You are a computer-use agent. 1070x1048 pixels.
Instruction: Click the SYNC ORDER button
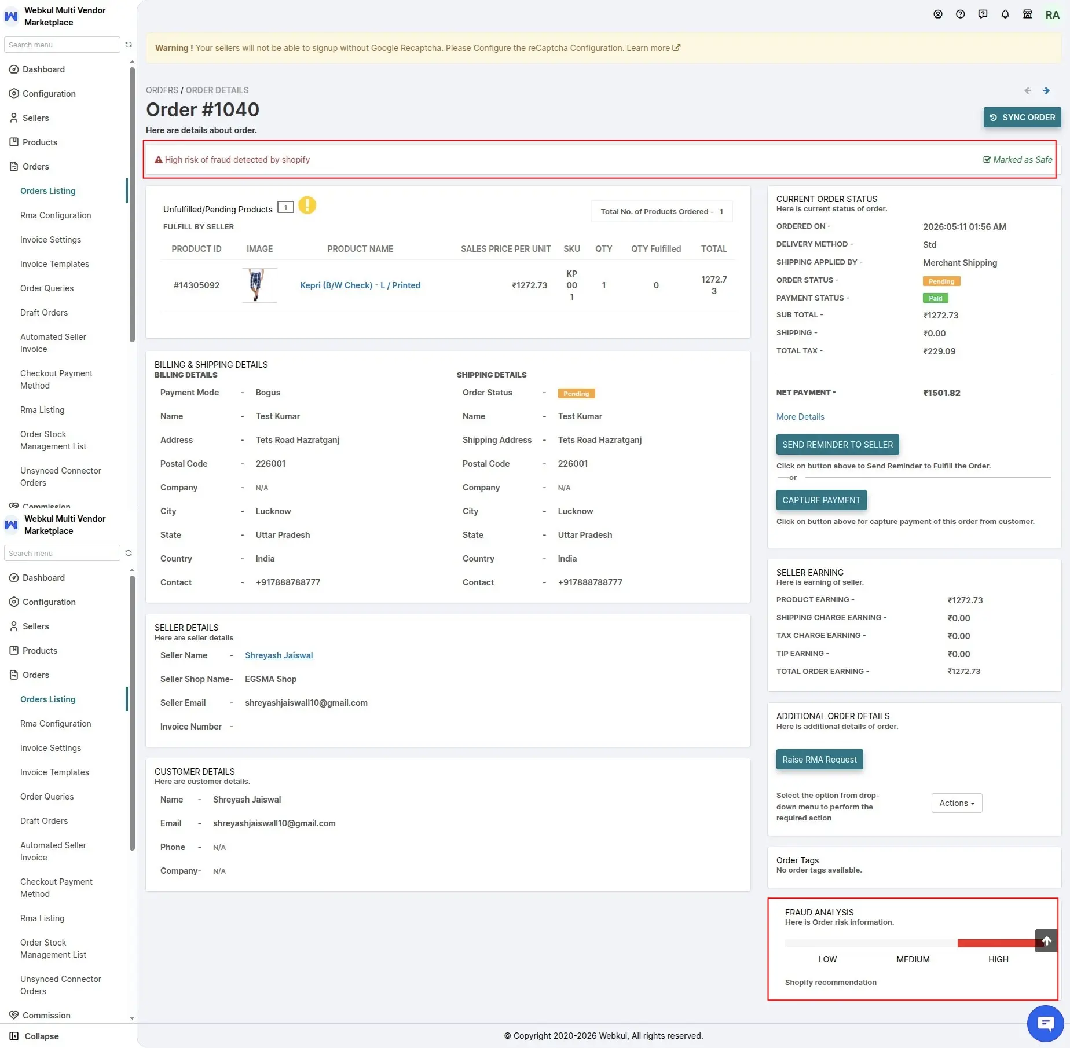(x=1022, y=118)
